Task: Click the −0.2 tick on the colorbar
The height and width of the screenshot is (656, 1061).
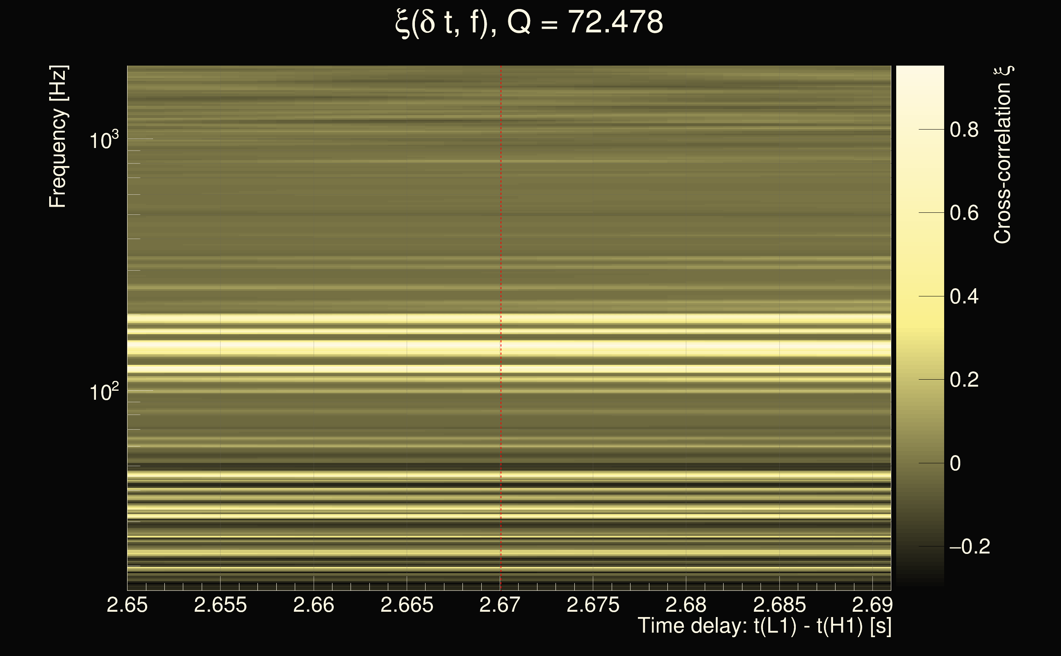Action: pos(970,547)
